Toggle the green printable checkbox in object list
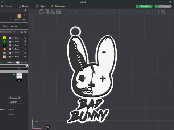 click(x=14, y=75)
